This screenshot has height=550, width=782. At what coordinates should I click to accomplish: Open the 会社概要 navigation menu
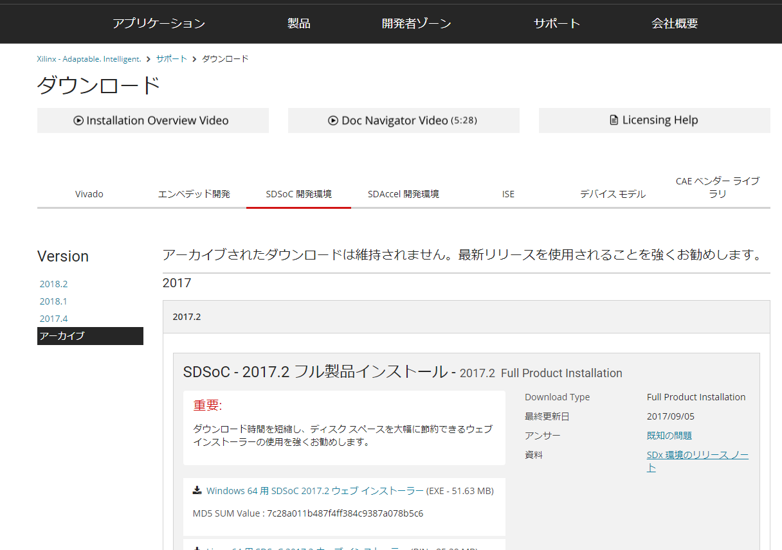pyautogui.click(x=675, y=24)
